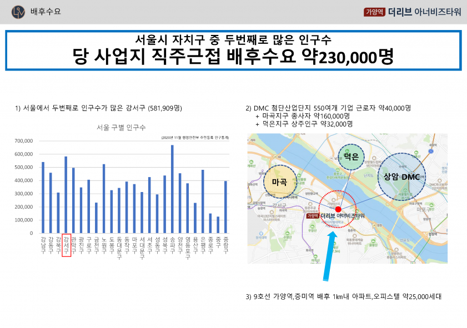Click the 노원구 population bar in the chart
The width and height of the screenshot is (467, 328).
(x=104, y=199)
